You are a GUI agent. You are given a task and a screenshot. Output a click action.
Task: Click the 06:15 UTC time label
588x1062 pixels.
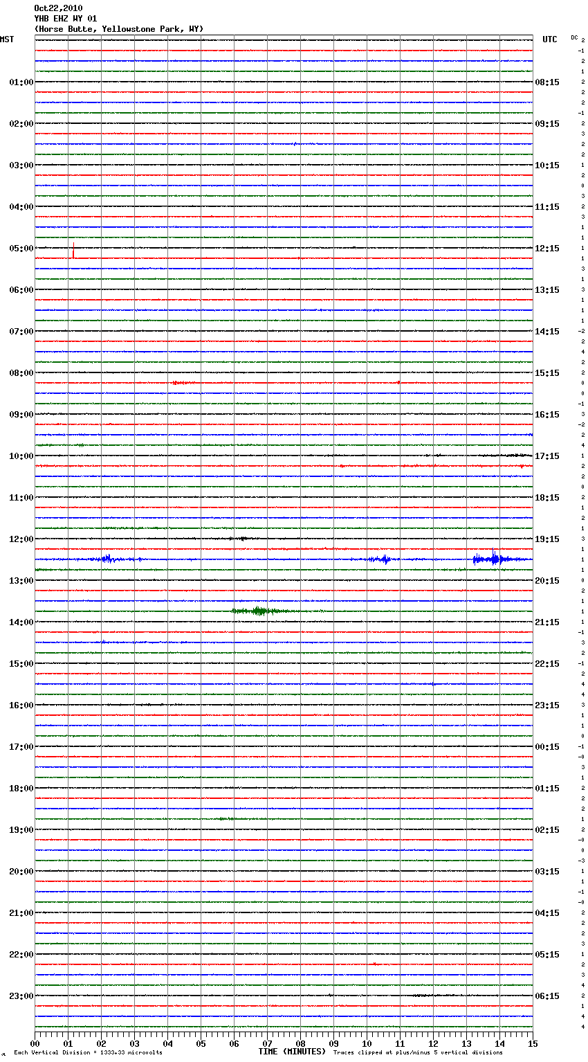tap(547, 996)
